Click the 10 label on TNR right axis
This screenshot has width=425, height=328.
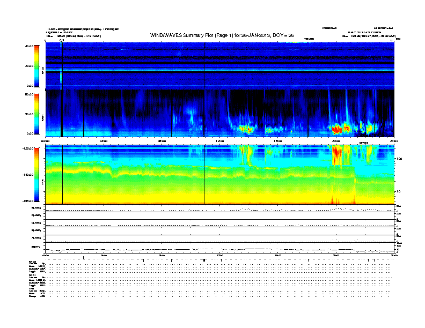[399, 192]
